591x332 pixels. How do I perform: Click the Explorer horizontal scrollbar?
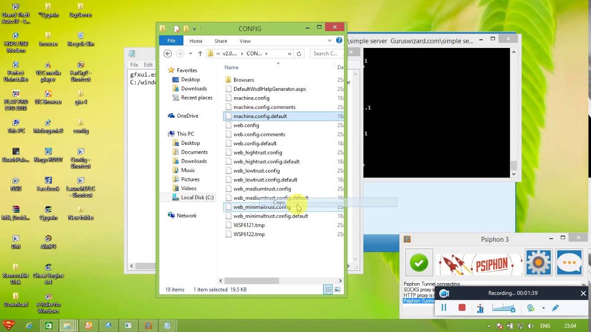point(252,280)
